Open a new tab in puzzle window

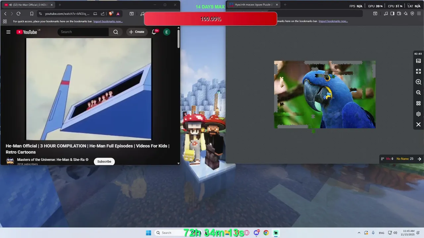click(x=285, y=5)
